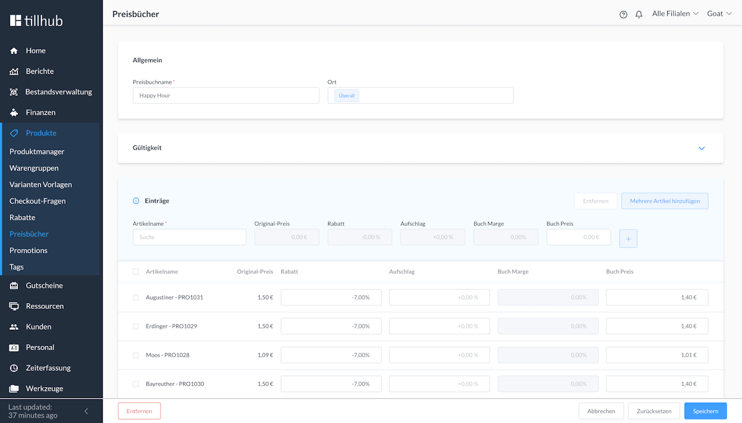
Task: Click the Home house icon in sidebar
Action: click(14, 51)
